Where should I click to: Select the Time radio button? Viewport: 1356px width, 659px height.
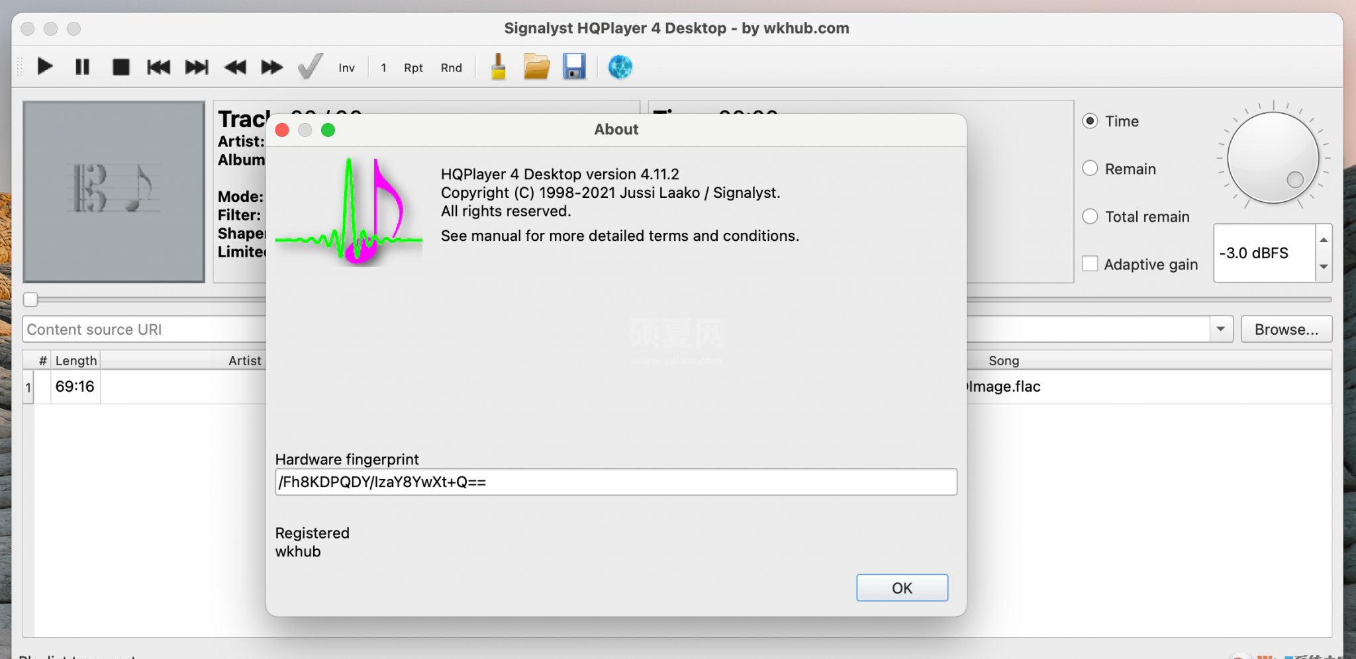click(1090, 121)
